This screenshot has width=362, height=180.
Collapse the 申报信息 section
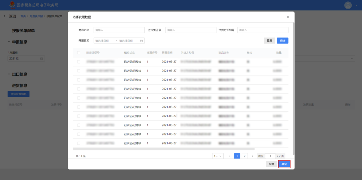click(x=9, y=42)
